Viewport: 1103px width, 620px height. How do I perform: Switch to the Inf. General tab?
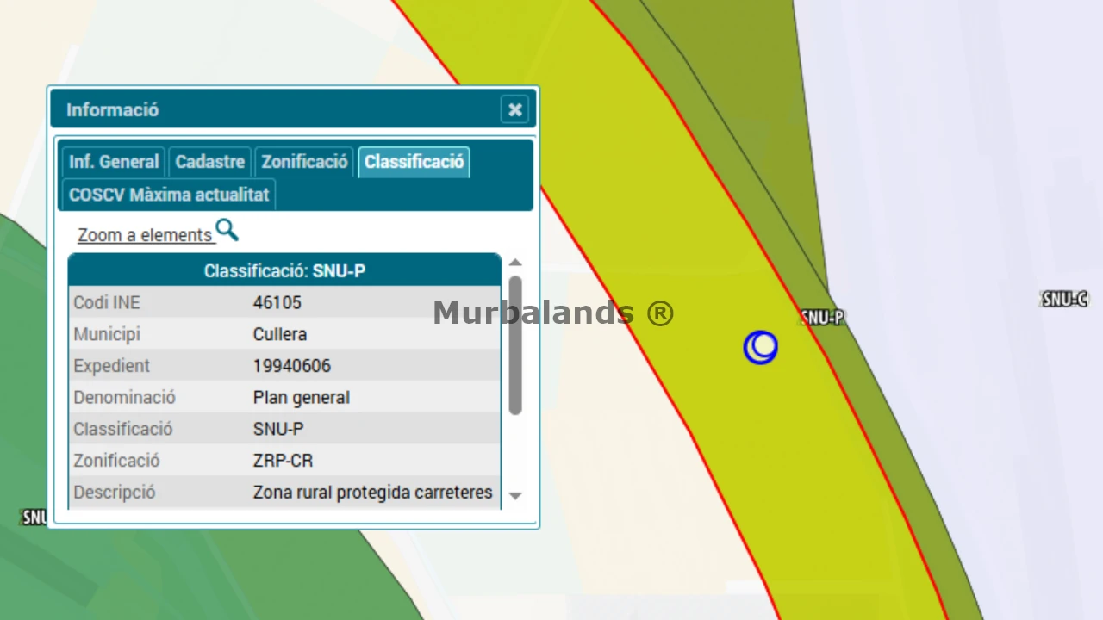point(114,162)
